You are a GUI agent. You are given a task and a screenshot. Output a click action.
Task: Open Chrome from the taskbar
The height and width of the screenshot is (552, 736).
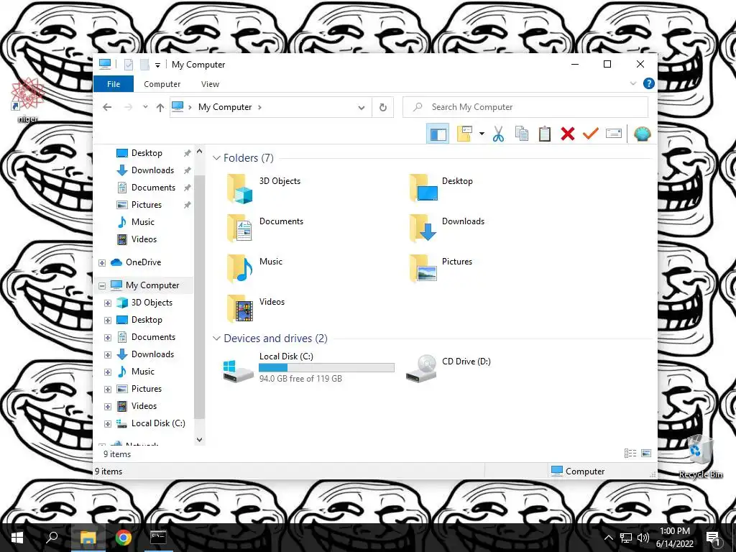coord(124,538)
